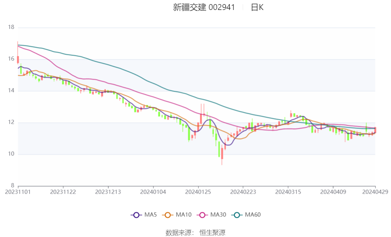Click the lowest red candlestick below 10
The width and height of the screenshot is (391, 237).
[222, 154]
